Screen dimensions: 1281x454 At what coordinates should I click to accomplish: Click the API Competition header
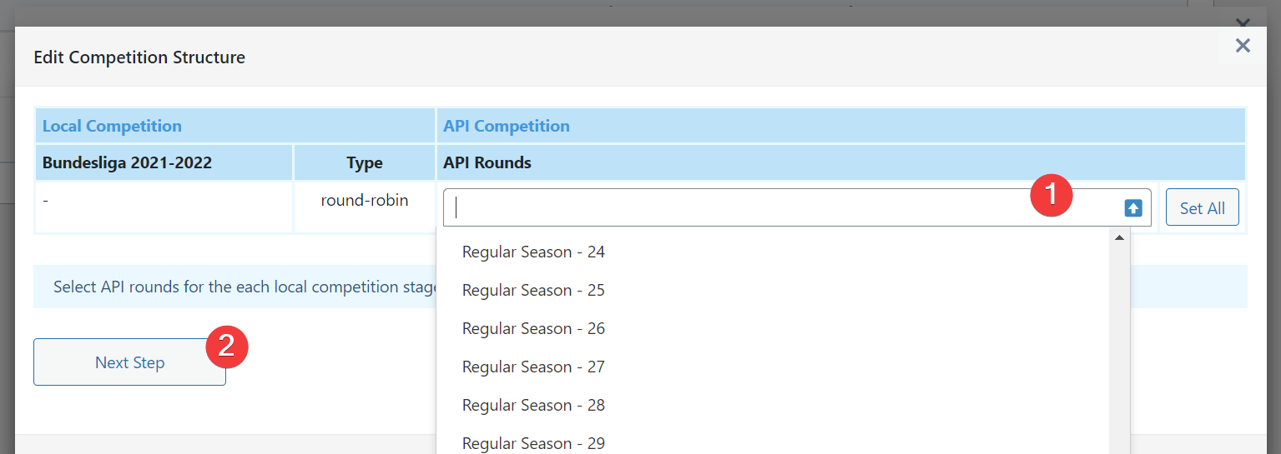506,126
